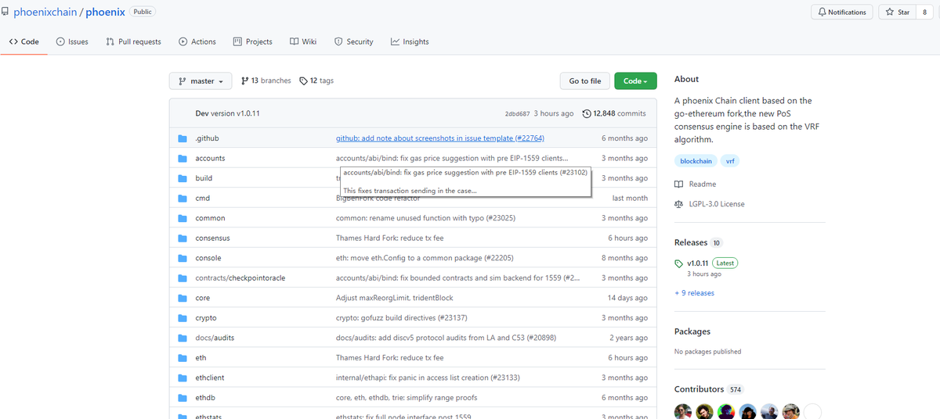Click the eth folder icon
This screenshot has width=940, height=419.
tap(182, 357)
